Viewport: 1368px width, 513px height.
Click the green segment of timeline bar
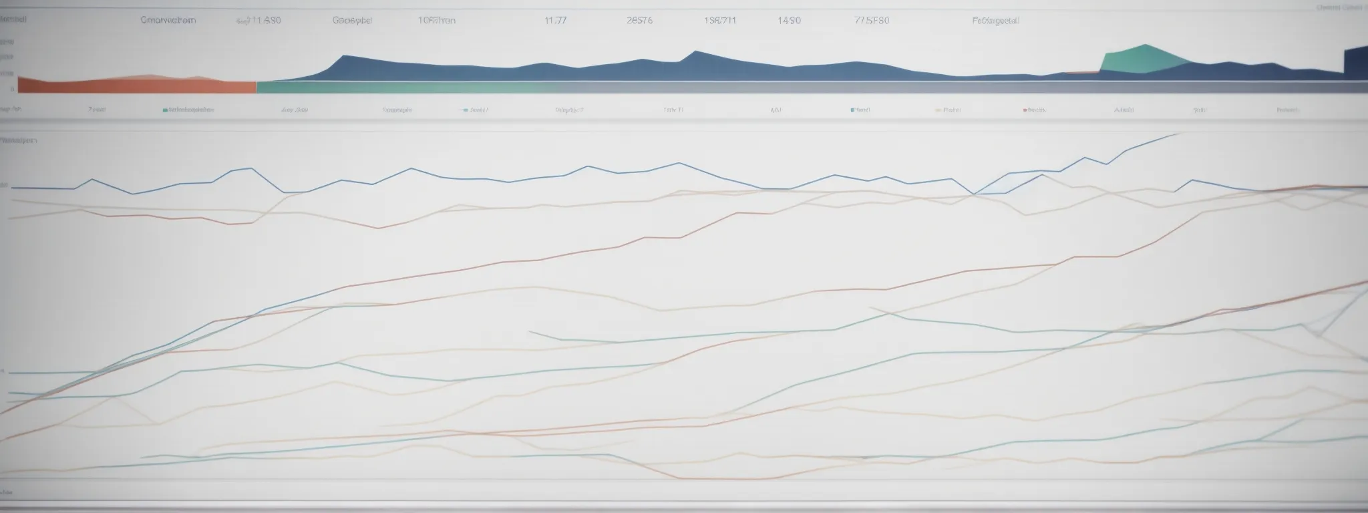pyautogui.click(x=401, y=87)
